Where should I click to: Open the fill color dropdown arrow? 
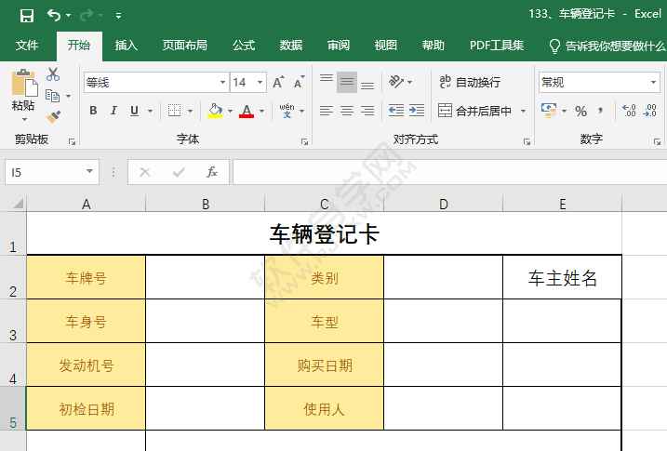[x=230, y=111]
